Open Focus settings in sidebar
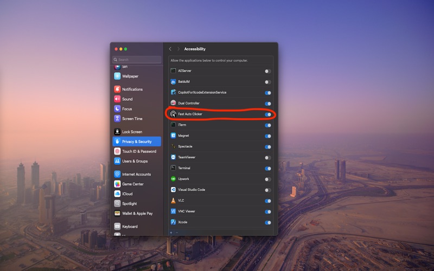This screenshot has width=434, height=271. (137, 109)
